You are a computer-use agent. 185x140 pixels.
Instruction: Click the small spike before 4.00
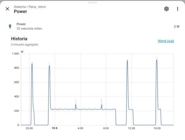tap(76, 105)
